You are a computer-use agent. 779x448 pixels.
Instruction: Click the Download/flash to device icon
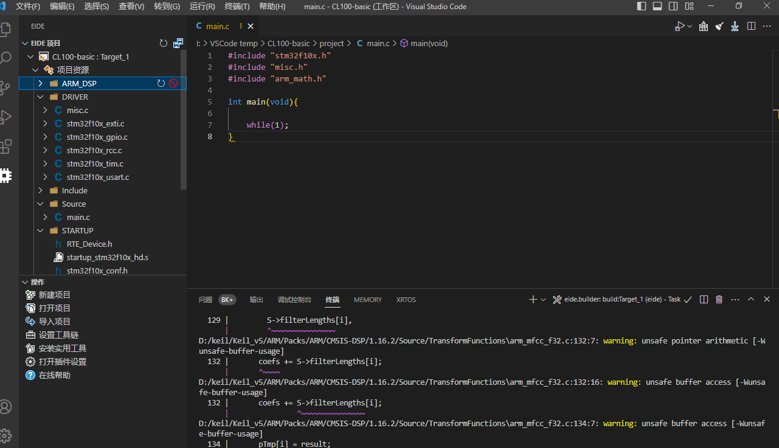[735, 26]
